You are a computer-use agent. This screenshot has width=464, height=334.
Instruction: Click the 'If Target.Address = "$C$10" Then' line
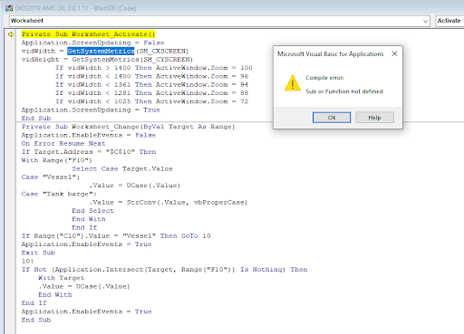89,152
